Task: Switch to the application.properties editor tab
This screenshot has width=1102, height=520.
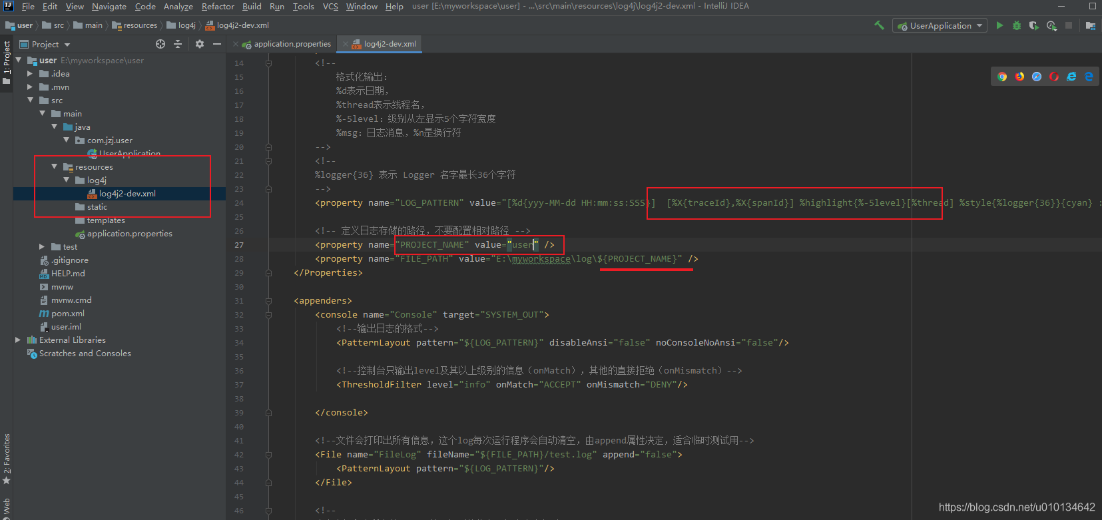Action: click(287, 44)
